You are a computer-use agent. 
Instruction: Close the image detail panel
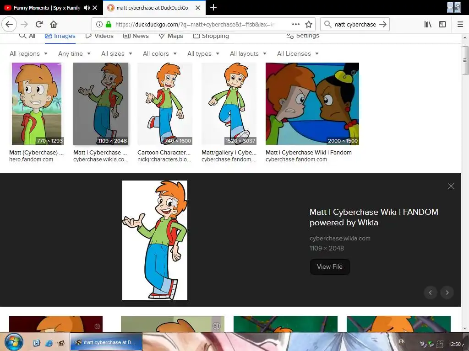point(451,186)
